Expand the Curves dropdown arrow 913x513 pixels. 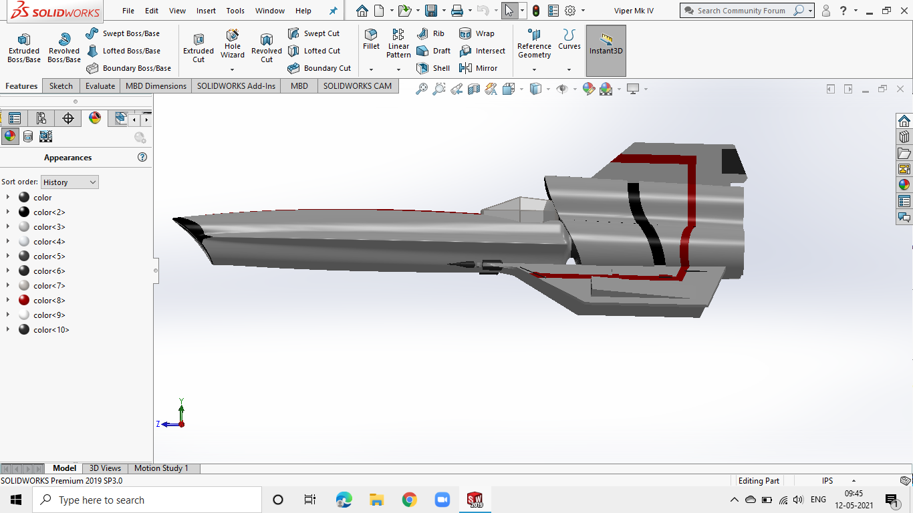569,69
